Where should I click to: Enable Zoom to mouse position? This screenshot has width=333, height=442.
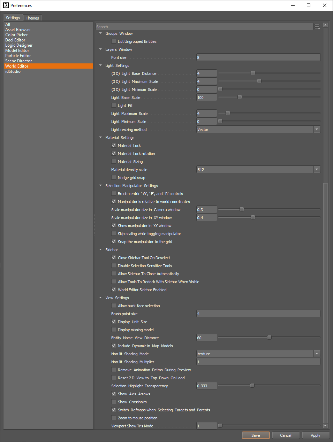tap(114, 418)
